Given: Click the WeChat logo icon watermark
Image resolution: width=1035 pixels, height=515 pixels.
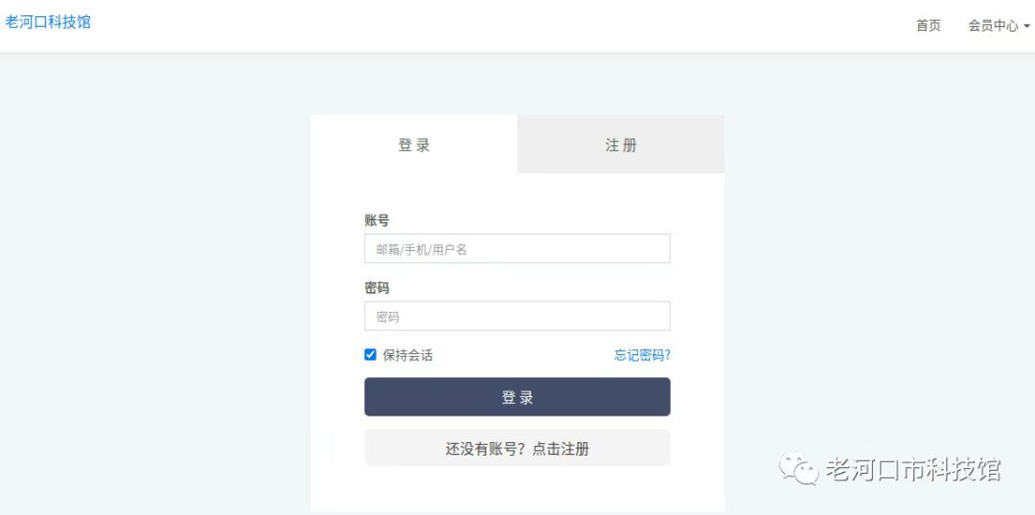Looking at the screenshot, I should [798, 469].
